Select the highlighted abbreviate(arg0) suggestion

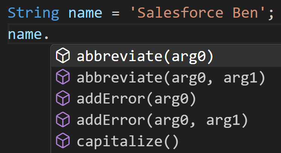166,56
